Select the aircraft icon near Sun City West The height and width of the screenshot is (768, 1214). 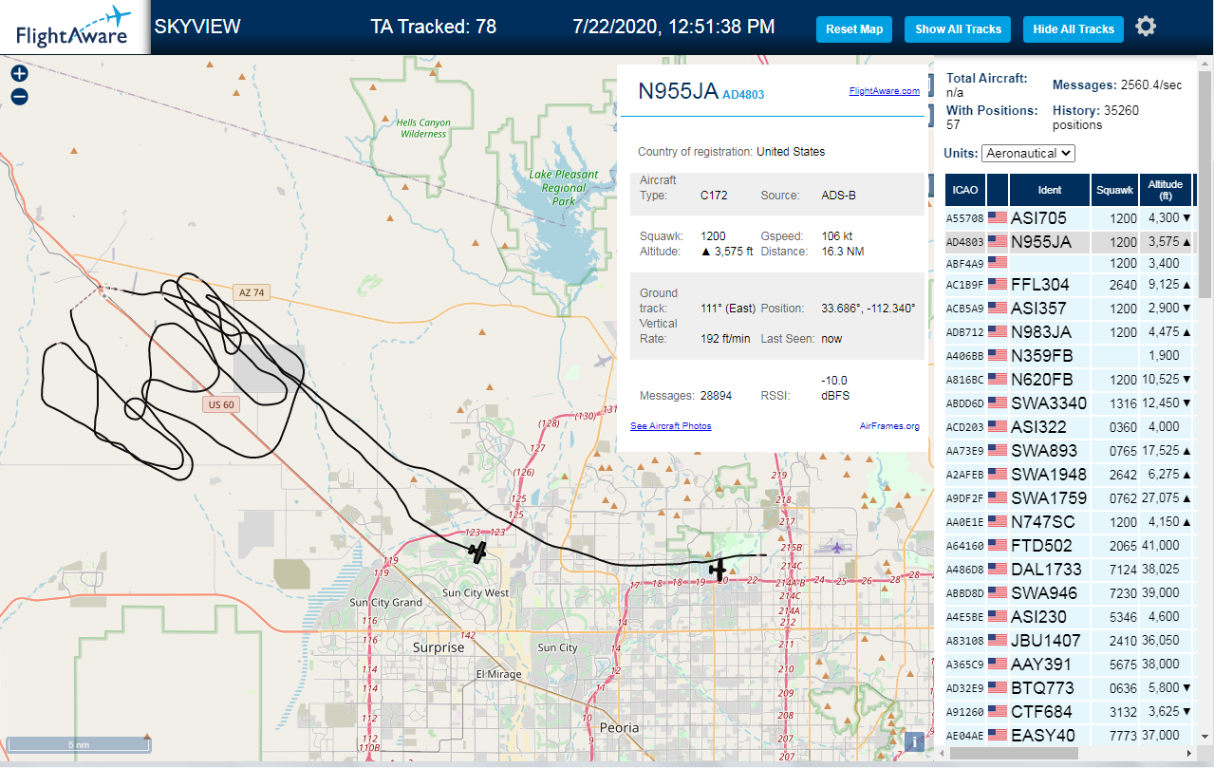tap(478, 552)
